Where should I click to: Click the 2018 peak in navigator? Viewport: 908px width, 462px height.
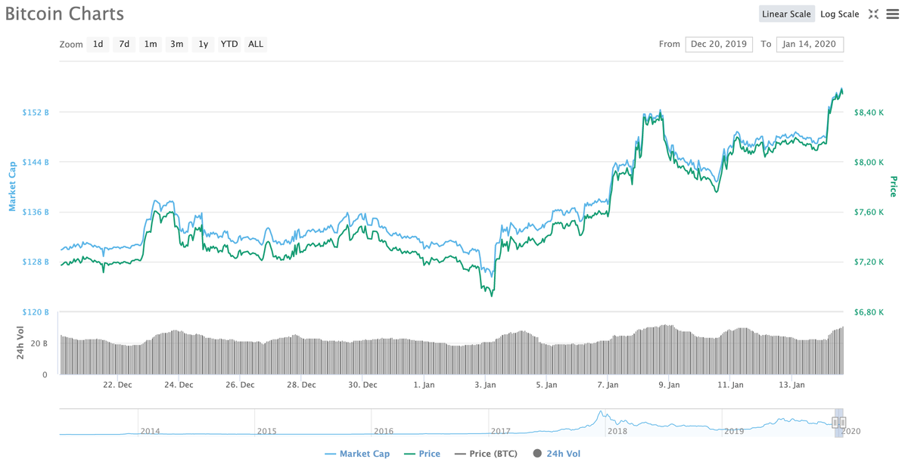[x=601, y=414]
